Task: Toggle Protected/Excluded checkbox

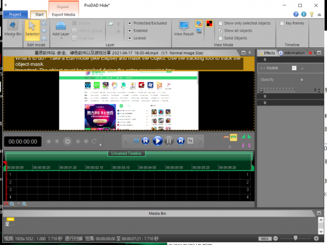Action: click(x=130, y=23)
